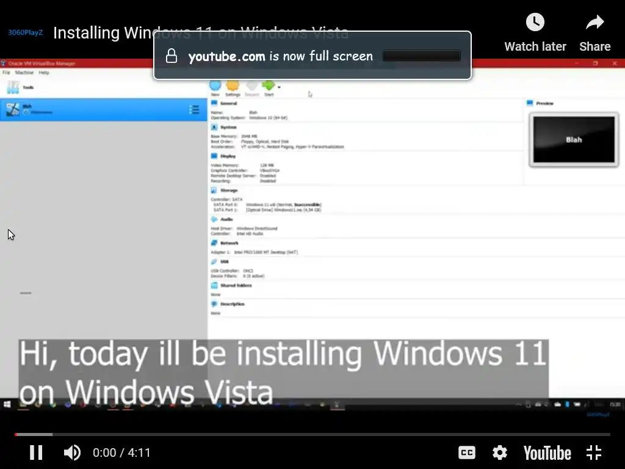The height and width of the screenshot is (469, 625).
Task: Open the System section header
Action: (228, 127)
